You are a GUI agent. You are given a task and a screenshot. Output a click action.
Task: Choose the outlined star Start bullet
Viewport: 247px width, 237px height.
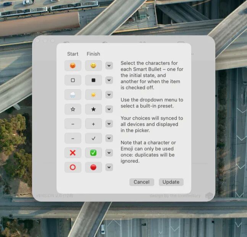pyautogui.click(x=73, y=109)
